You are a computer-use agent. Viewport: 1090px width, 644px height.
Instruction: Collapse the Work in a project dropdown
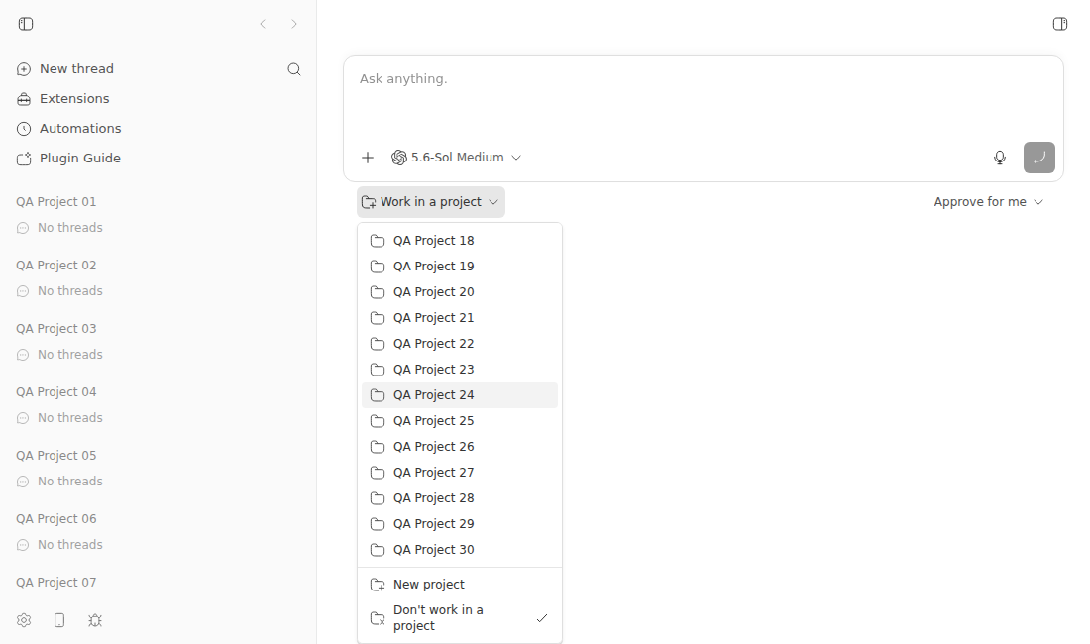pyautogui.click(x=430, y=202)
